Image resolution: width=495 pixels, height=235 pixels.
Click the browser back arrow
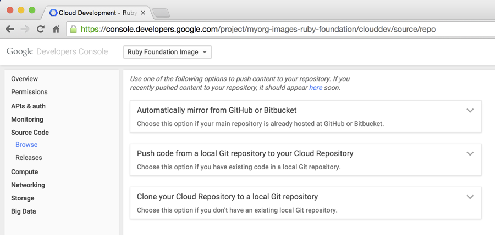(x=10, y=29)
